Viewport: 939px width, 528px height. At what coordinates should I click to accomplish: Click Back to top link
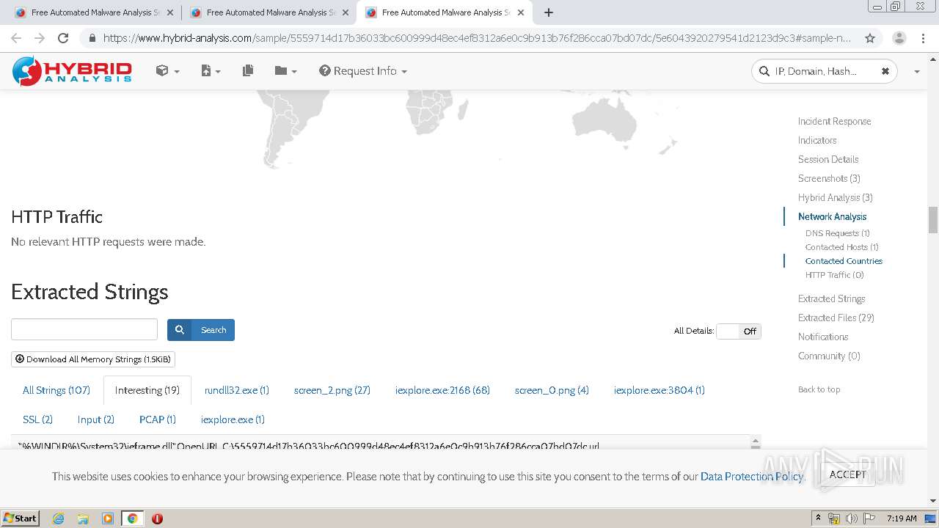819,389
